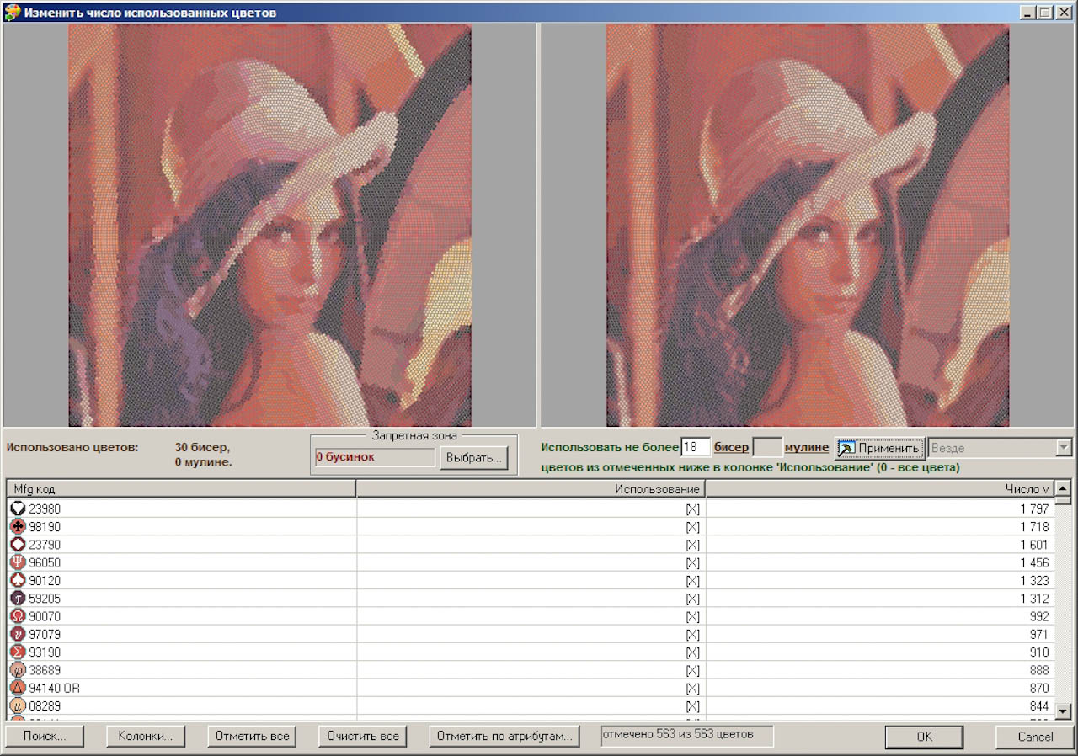Click the count cell '971'
This screenshot has height=756, width=1078.
point(1039,635)
